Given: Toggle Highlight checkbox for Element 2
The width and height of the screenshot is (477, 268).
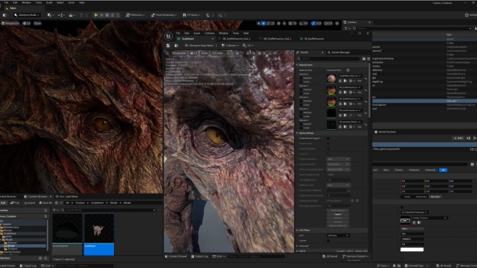Looking at the screenshot, I should click(301, 101).
